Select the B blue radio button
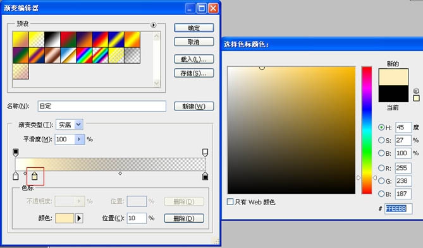Image resolution: width=423 pixels, height=248 pixels. 381,194
